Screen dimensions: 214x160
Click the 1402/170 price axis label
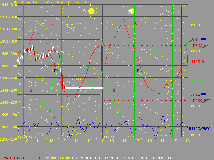(x=9, y=127)
